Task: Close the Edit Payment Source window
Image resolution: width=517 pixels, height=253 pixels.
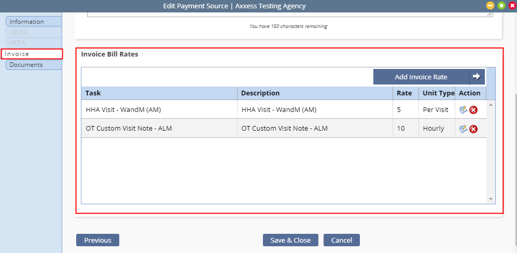Action: click(x=512, y=6)
